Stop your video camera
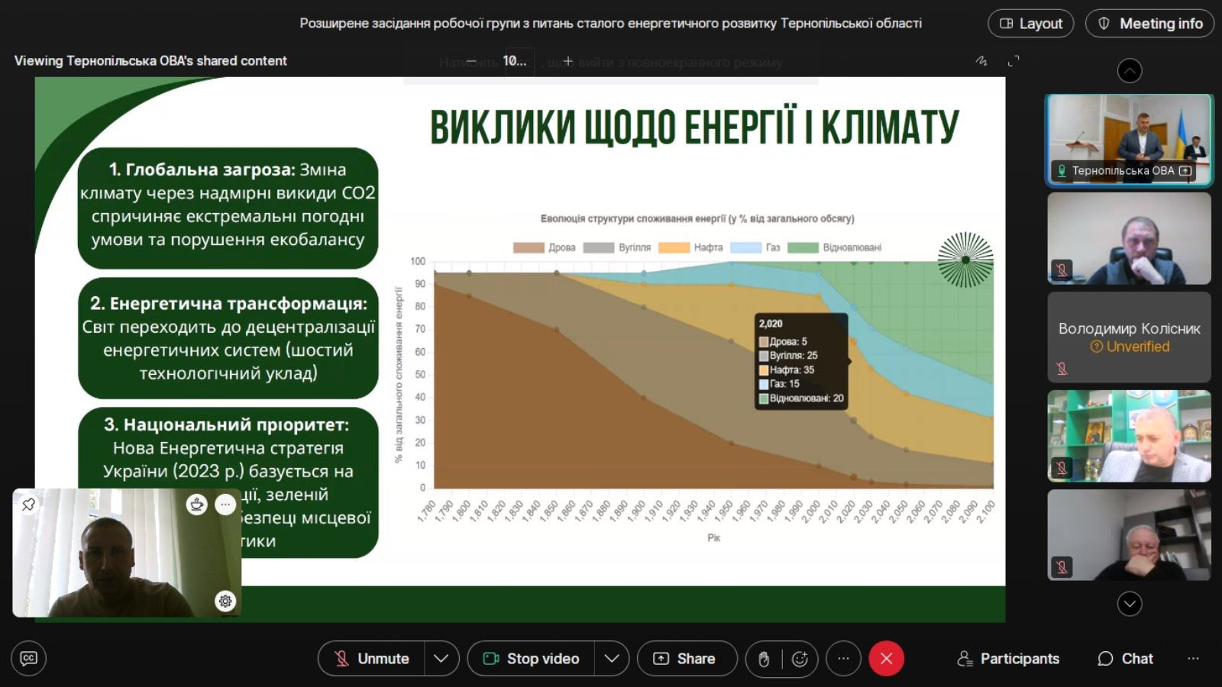The image size is (1222, 687). click(532, 659)
